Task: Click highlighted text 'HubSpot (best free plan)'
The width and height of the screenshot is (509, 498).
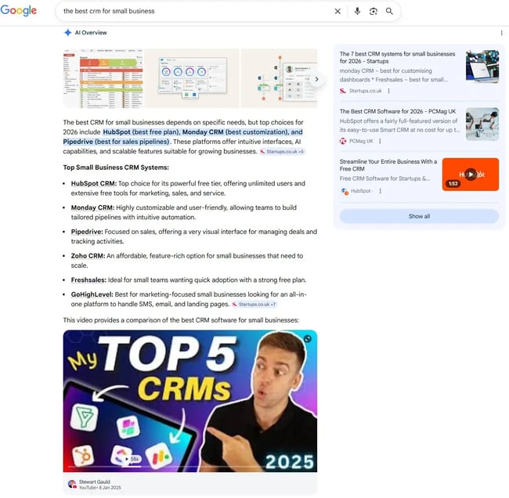Action: pyautogui.click(x=141, y=132)
